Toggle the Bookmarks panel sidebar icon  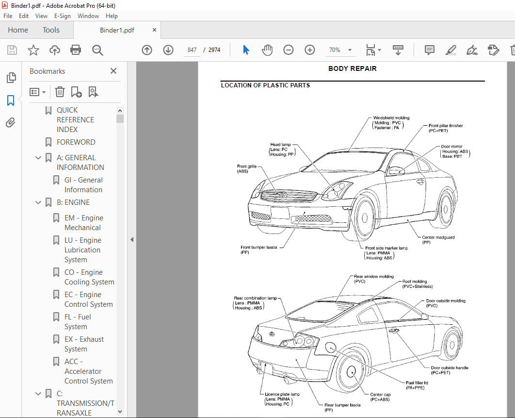11,100
